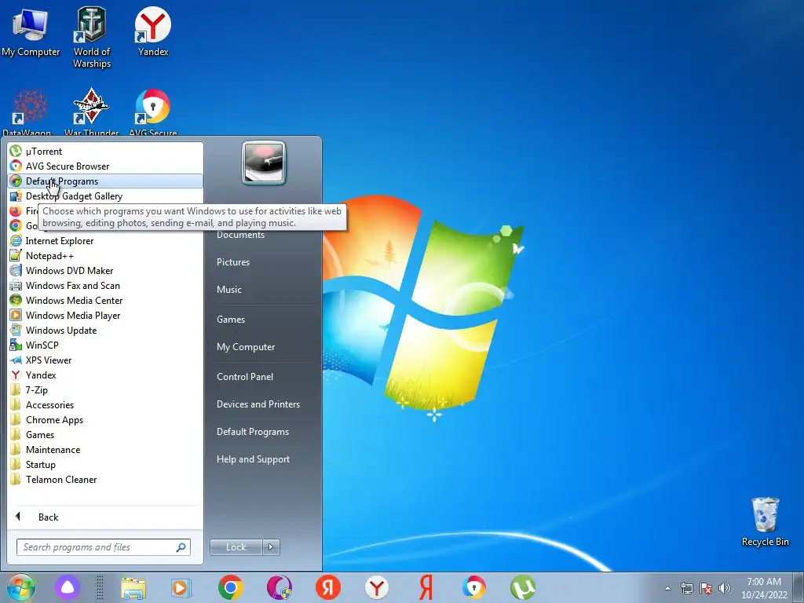The image size is (804, 603).
Task: Launch WinSCP from the programs list
Action: click(x=105, y=345)
